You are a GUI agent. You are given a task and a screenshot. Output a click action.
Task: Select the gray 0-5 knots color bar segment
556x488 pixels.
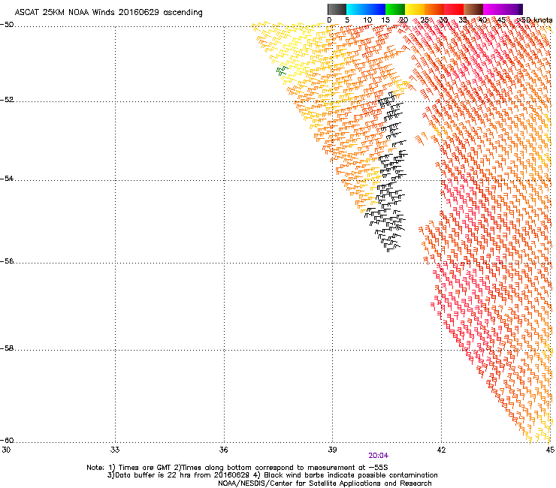coord(337,9)
